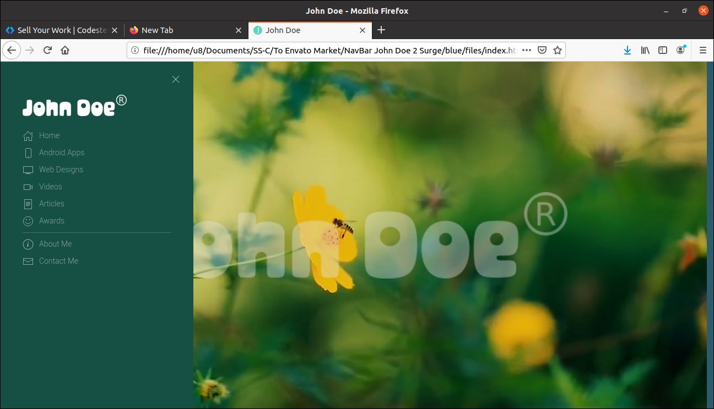The width and height of the screenshot is (714, 409).
Task: Go to Firefox home page
Action: [65, 50]
